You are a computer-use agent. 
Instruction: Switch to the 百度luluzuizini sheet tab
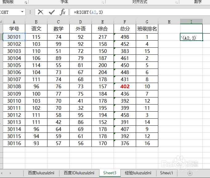pos(41,173)
